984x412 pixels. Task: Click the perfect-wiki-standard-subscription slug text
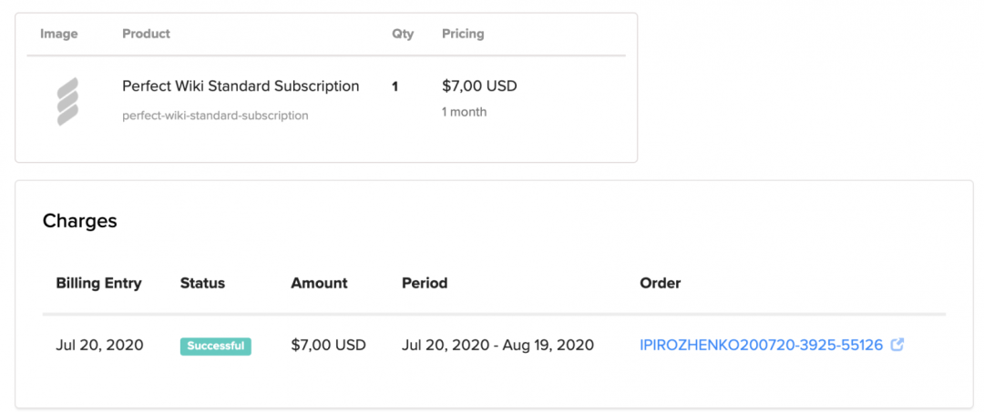[x=215, y=116]
